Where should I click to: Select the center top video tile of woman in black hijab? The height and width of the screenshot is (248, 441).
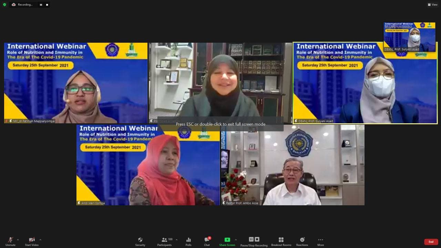(x=220, y=83)
